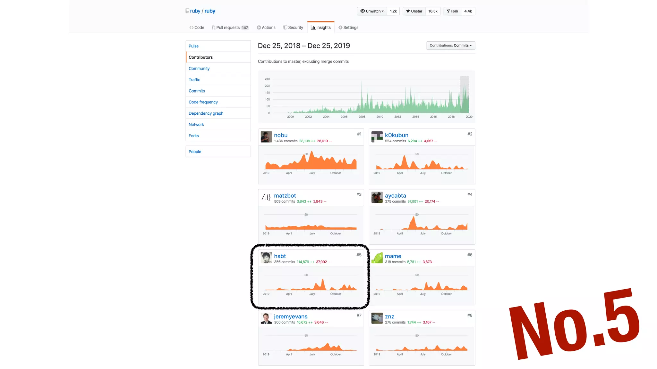Click jeremyevans' avatar photo

(266, 318)
